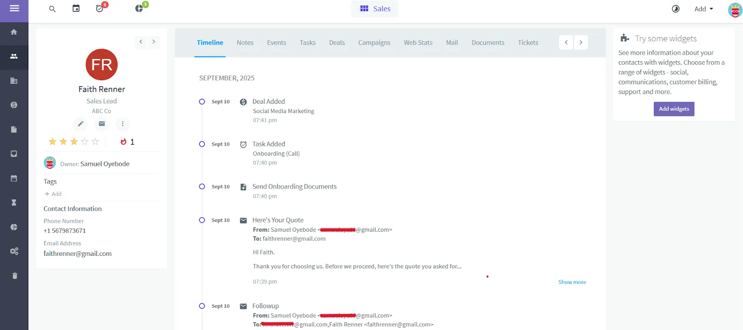Open the hourglass icon in sidebar
Image resolution: width=743 pixels, height=330 pixels.
pos(14,203)
